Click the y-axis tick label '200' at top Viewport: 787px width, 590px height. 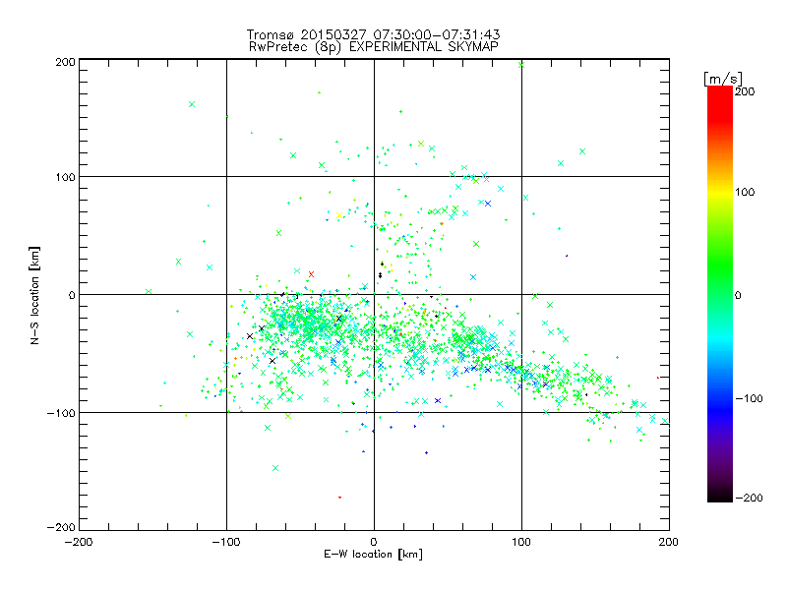65,62
